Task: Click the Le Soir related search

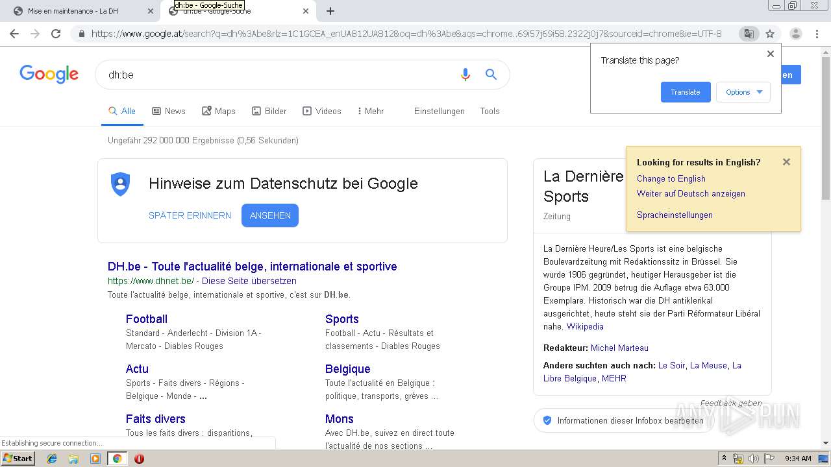Action: click(x=671, y=365)
